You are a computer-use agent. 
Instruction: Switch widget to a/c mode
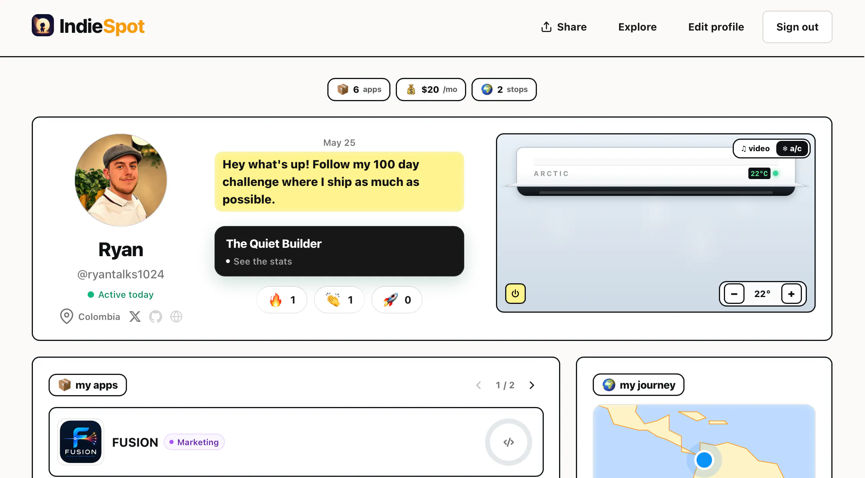click(792, 149)
